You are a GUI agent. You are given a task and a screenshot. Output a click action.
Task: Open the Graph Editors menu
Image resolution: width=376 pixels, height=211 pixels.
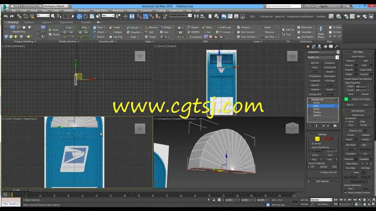pyautogui.click(x=101, y=11)
